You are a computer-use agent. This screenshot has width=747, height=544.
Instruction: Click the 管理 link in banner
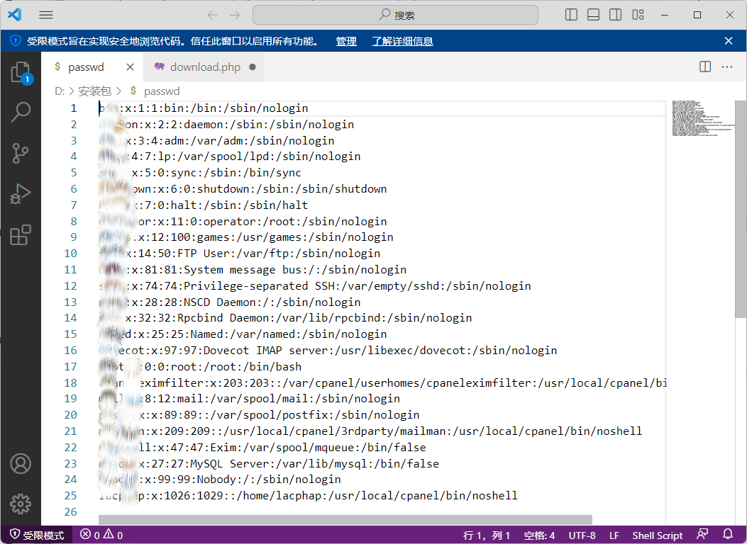tap(346, 41)
